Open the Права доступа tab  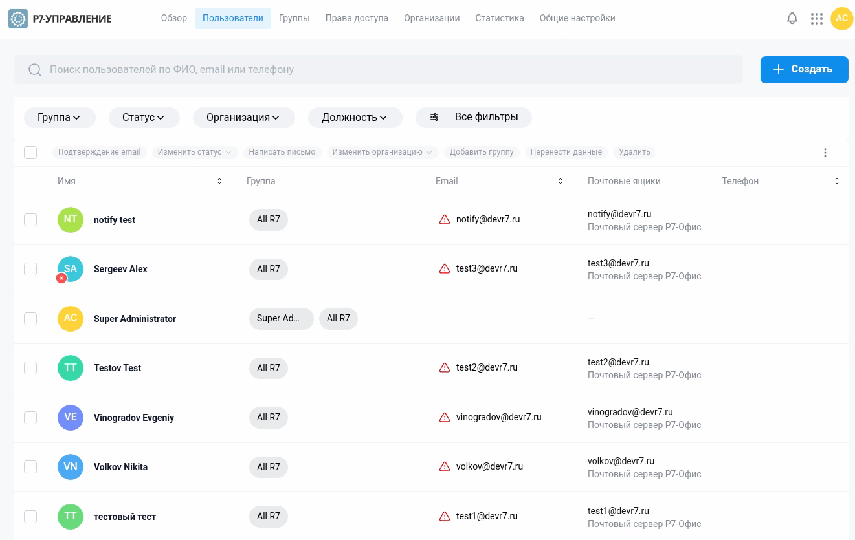pyautogui.click(x=357, y=19)
